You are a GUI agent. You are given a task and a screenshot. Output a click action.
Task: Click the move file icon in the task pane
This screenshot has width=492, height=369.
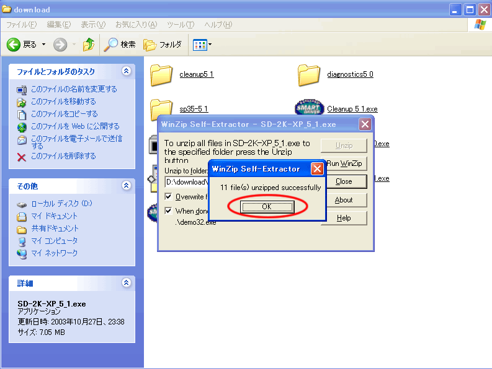(x=22, y=102)
